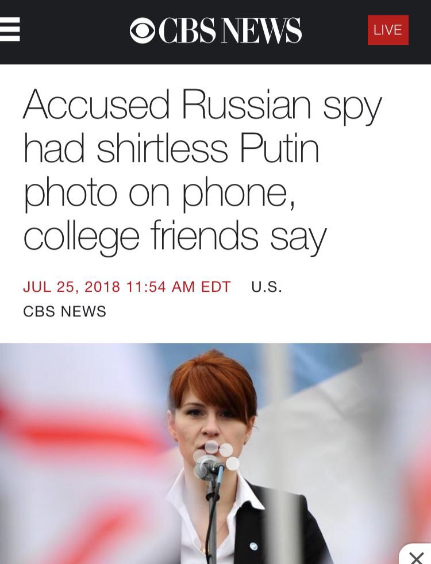Click the microphone in the article photo

tap(208, 466)
